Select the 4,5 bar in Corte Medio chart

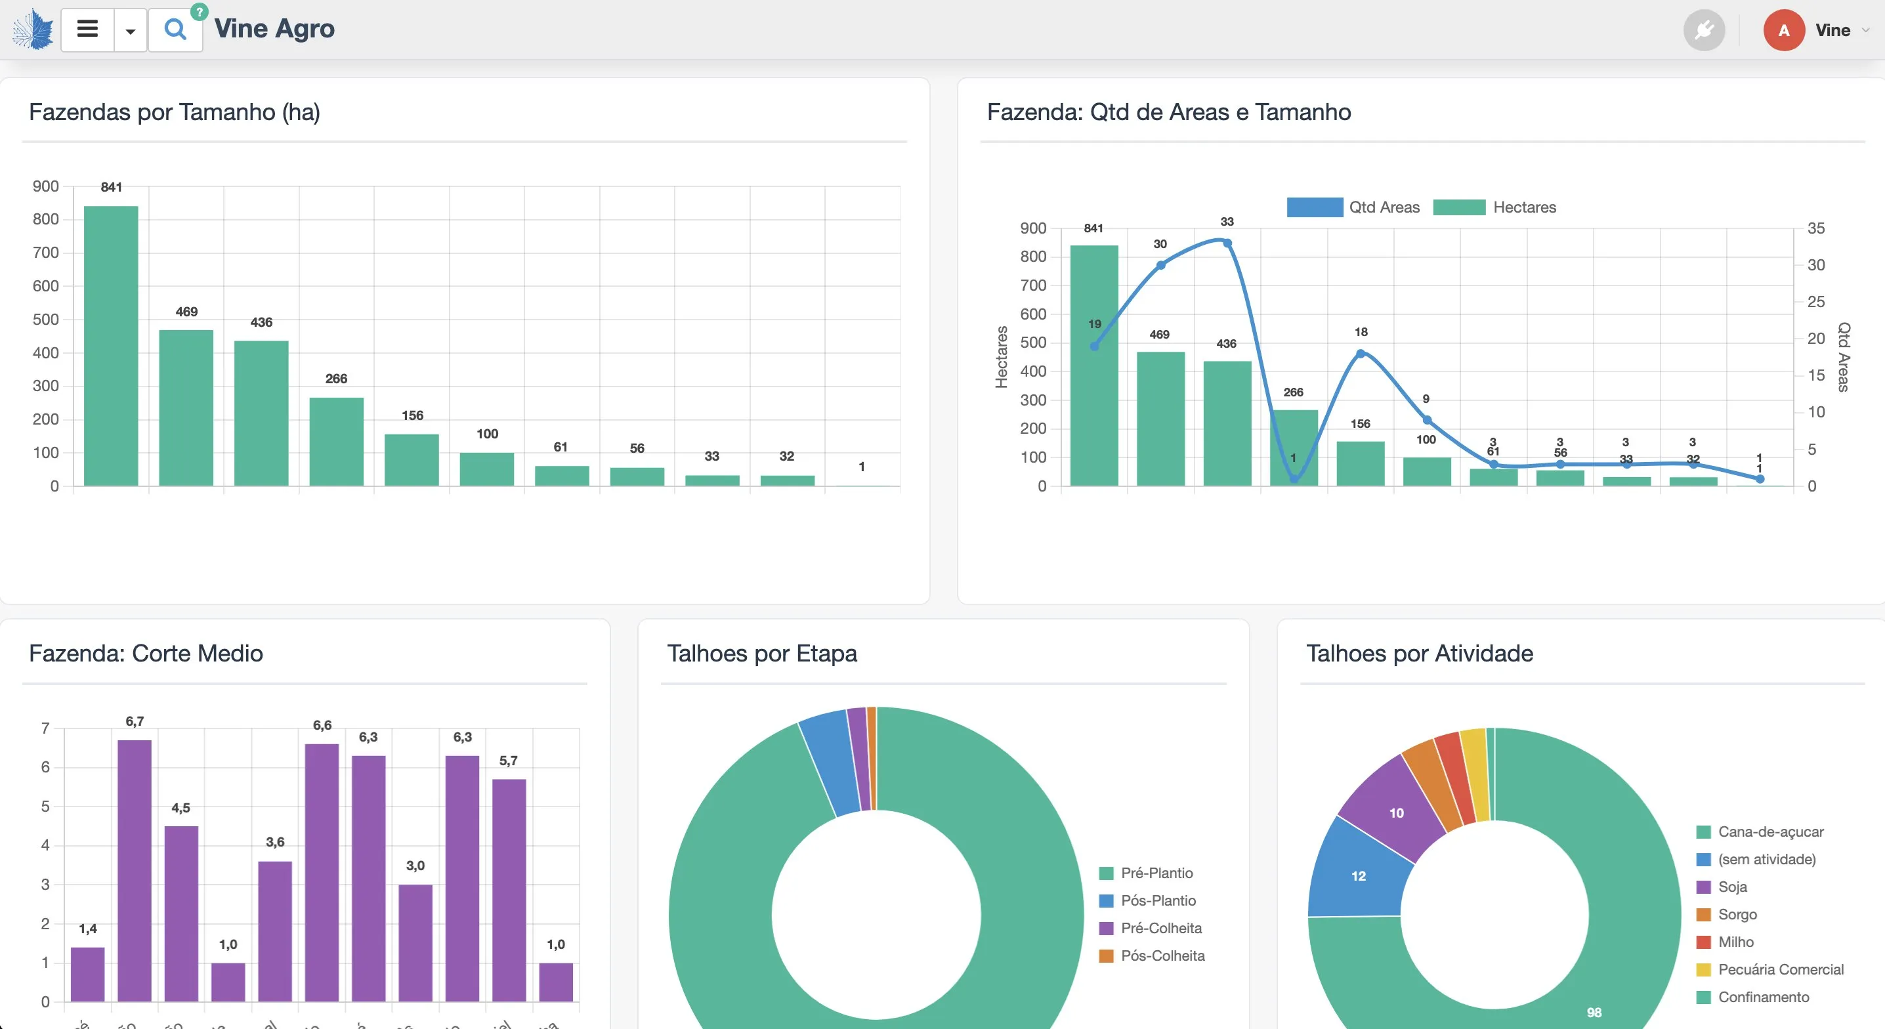click(x=181, y=914)
